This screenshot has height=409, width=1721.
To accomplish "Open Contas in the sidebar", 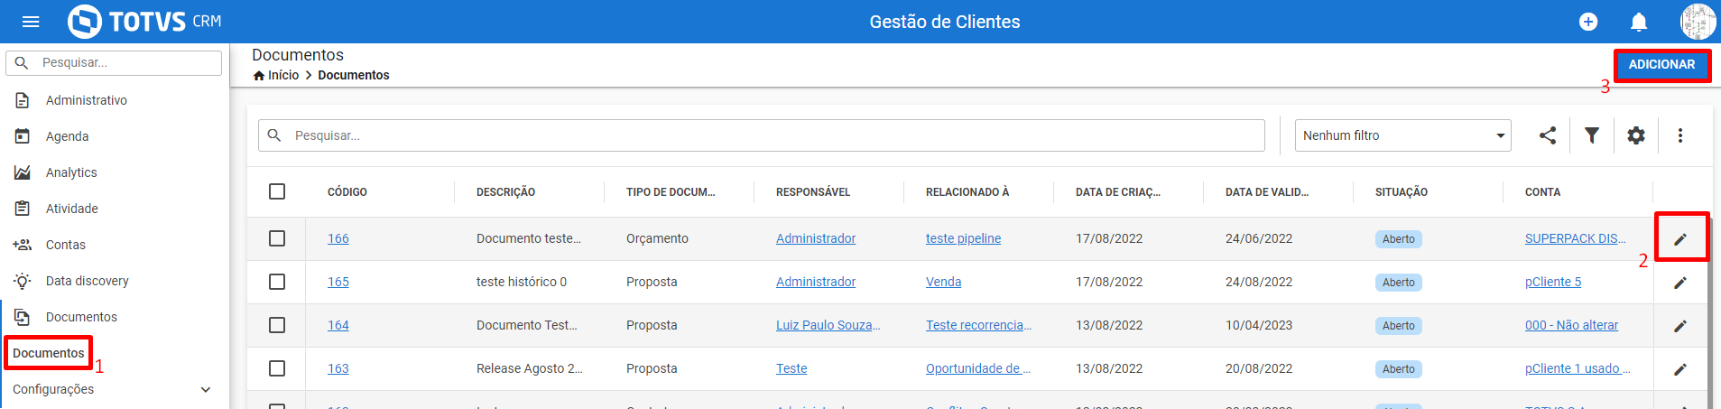I will (x=66, y=245).
